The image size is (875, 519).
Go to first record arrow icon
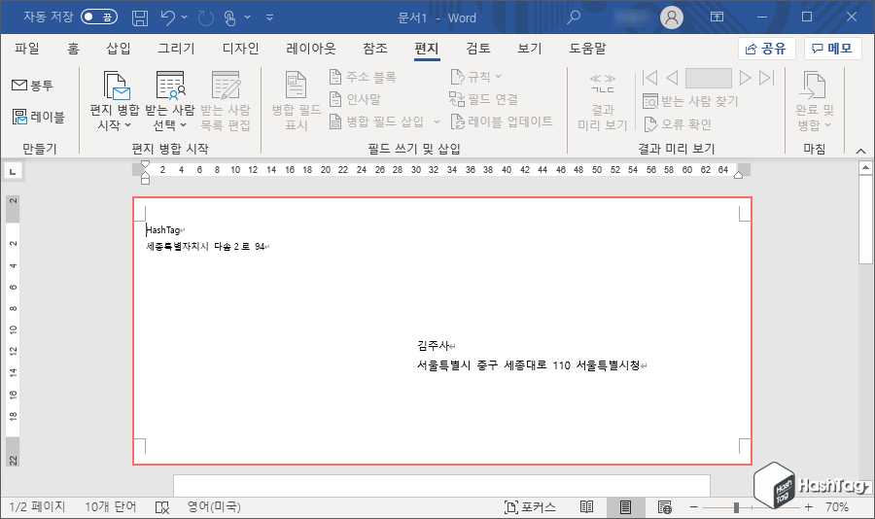650,78
